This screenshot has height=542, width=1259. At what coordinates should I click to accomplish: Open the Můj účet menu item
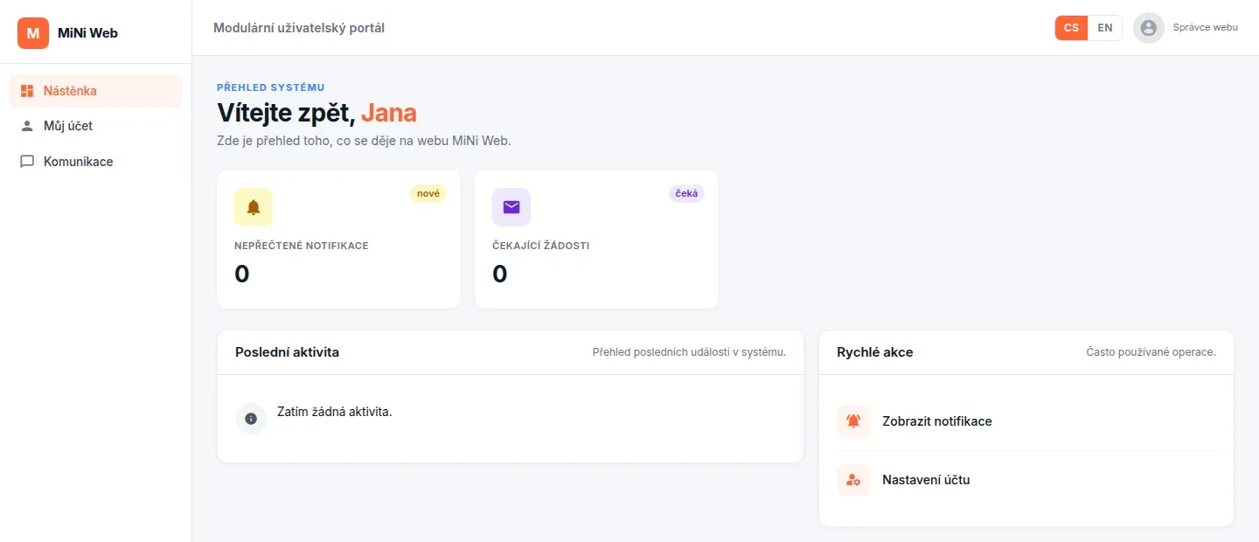[96, 126]
